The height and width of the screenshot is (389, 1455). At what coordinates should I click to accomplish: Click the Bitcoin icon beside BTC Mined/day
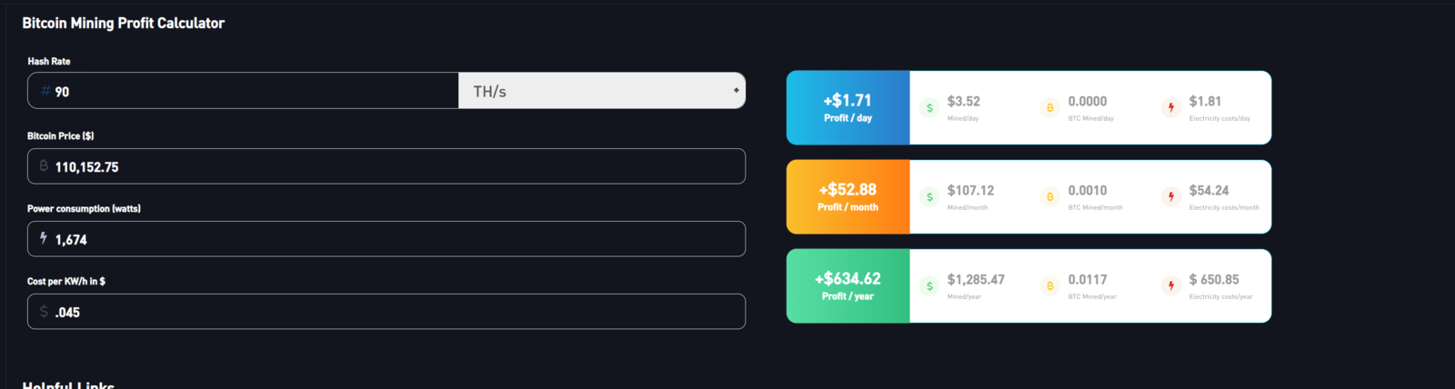pos(1050,108)
